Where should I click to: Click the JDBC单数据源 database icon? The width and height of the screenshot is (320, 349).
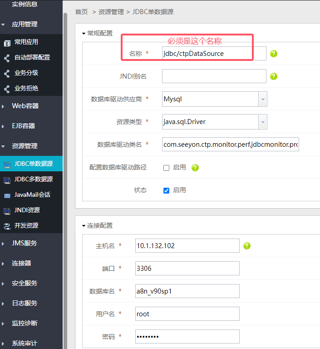(7, 165)
